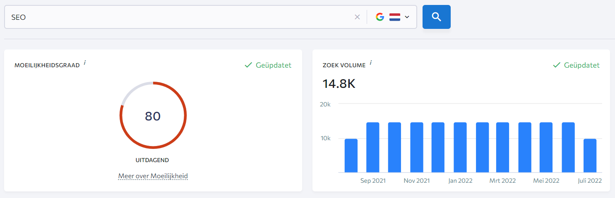Open the Meer over Moeilijkheid link
615x198 pixels.
click(153, 176)
